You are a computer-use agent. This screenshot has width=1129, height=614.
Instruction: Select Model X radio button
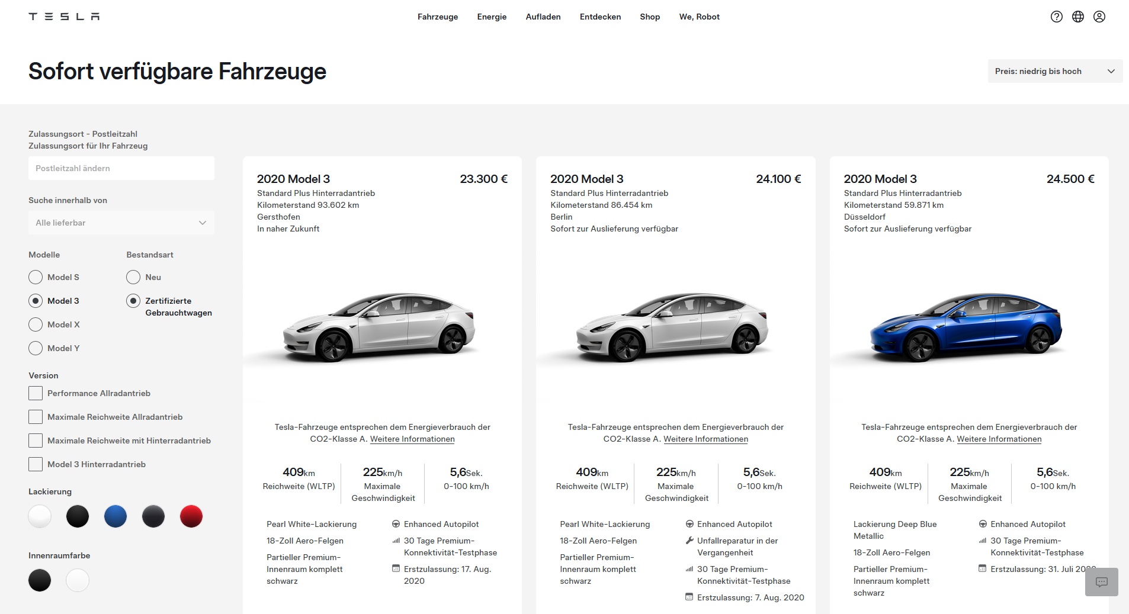point(36,324)
